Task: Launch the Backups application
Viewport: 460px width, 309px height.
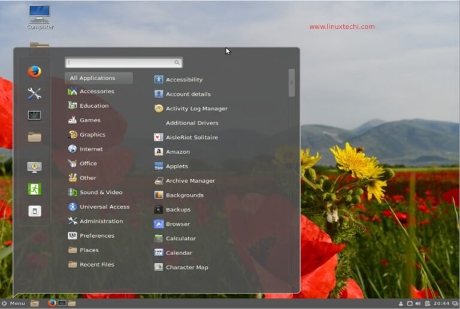Action: (x=172, y=210)
